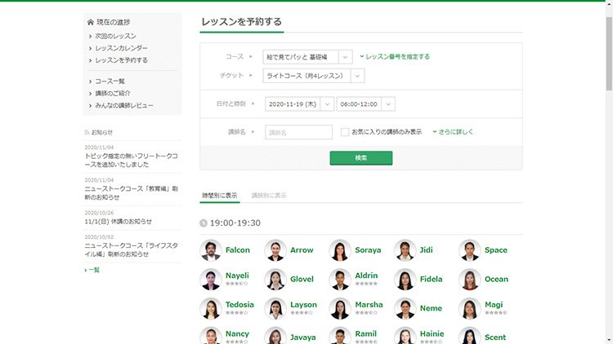The image size is (613, 344).
Task: Expand レッスン番号を指定する option
Action: [395, 57]
